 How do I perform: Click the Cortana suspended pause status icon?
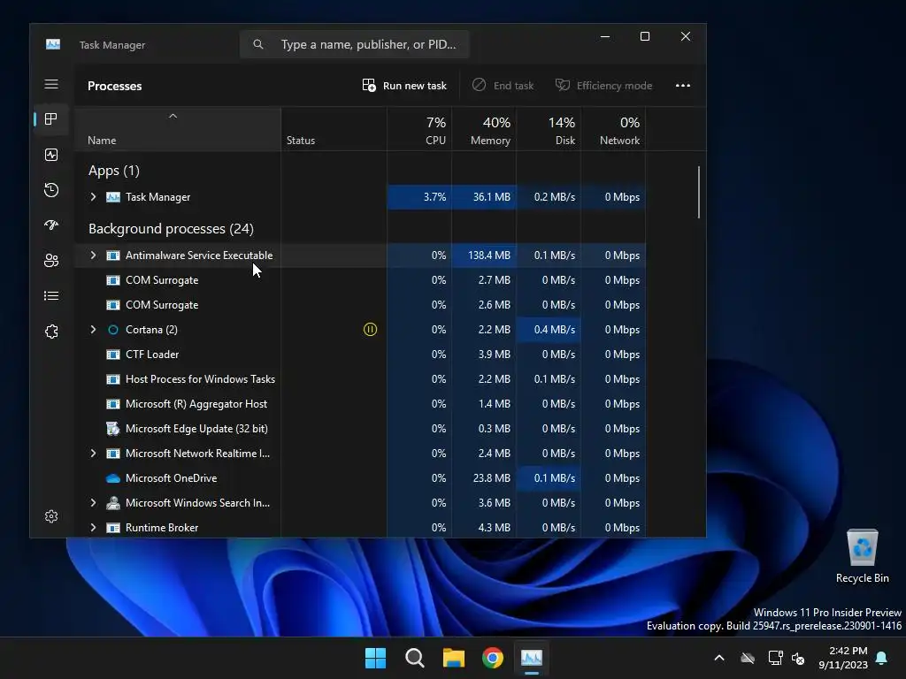click(x=371, y=330)
